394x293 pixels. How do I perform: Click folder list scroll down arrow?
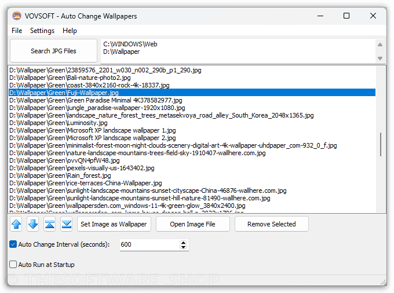tap(380, 58)
